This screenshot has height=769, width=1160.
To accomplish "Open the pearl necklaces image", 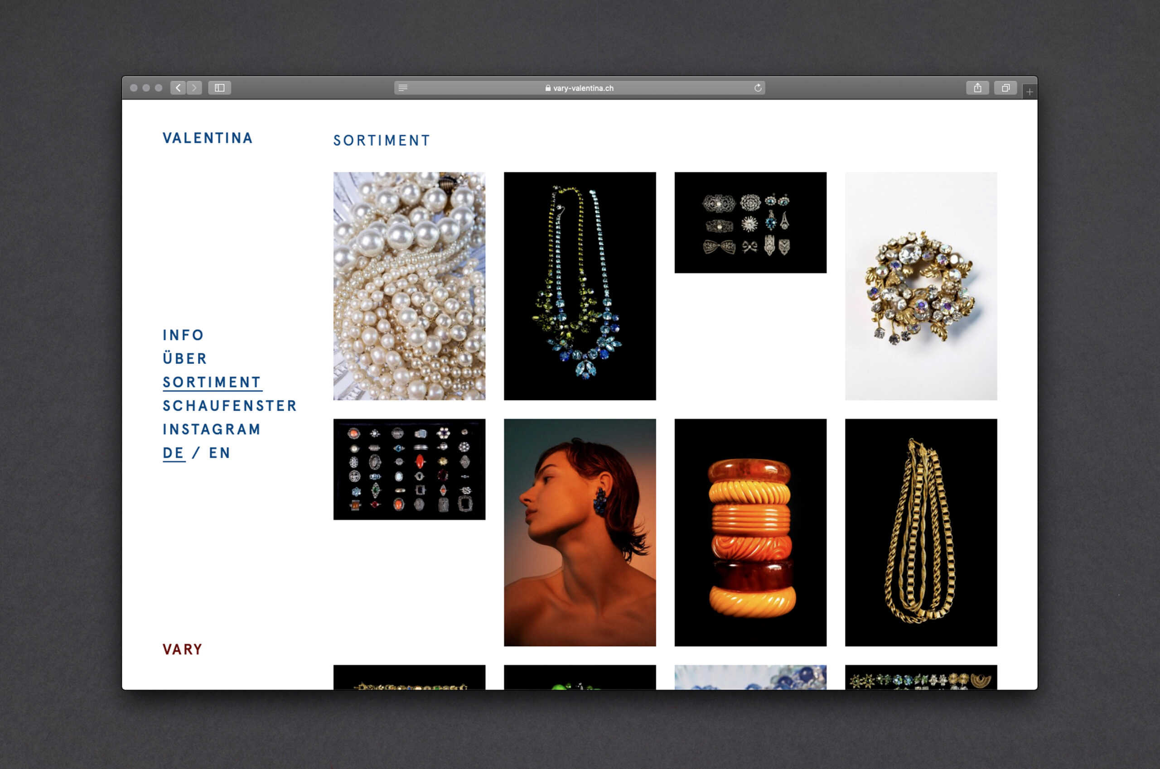I will pos(409,286).
